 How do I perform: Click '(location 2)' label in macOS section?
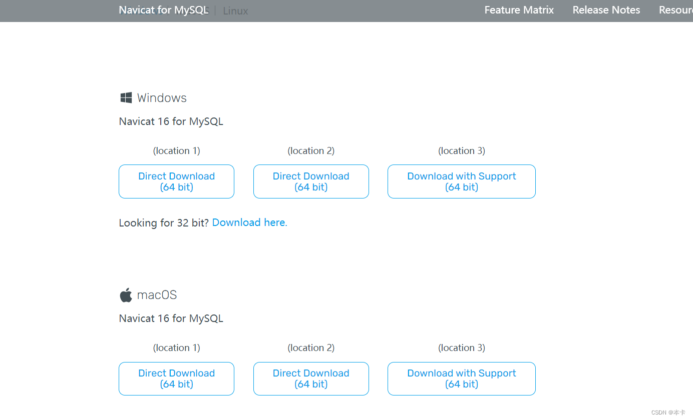coord(311,347)
